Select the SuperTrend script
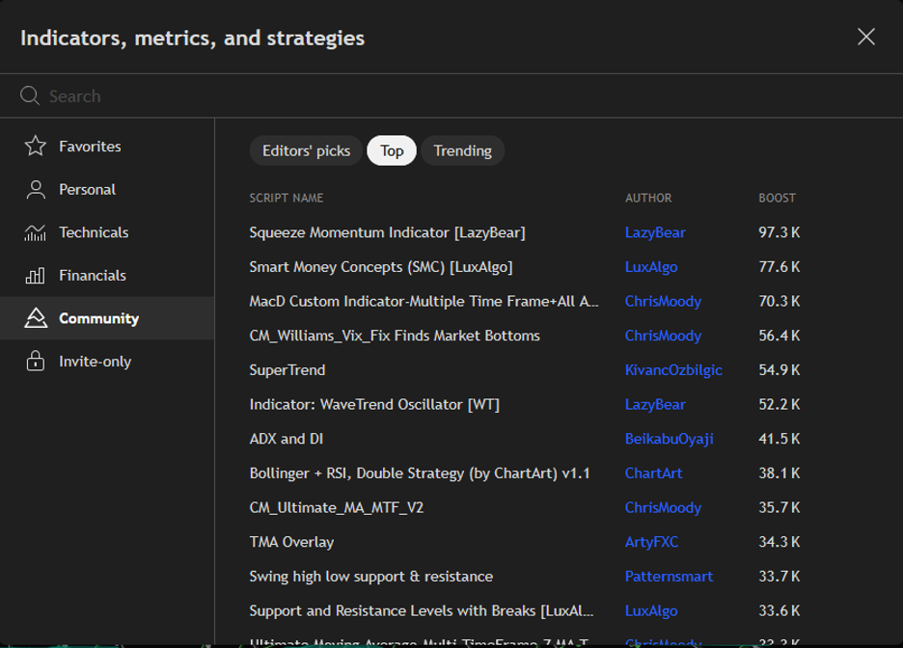 pos(287,370)
